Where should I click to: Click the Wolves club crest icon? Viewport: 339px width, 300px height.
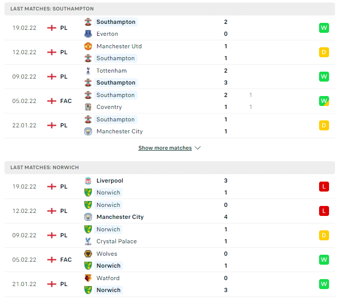tap(88, 254)
